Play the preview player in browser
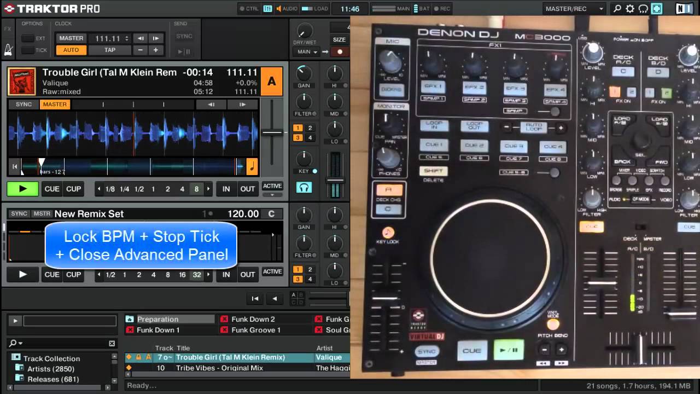 click(x=15, y=321)
